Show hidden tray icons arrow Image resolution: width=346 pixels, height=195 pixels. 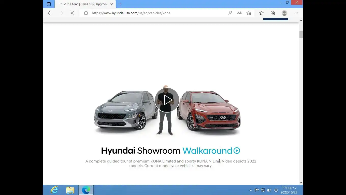(251, 190)
